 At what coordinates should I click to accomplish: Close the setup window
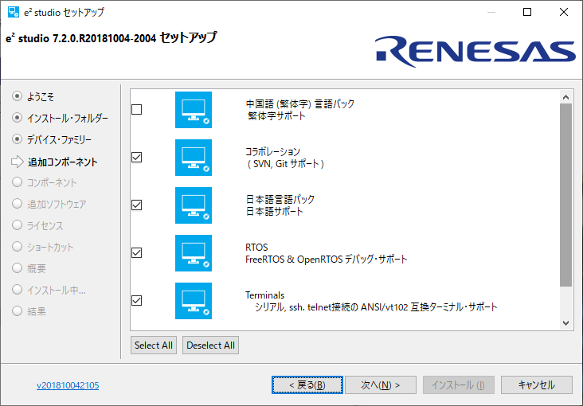coord(564,12)
